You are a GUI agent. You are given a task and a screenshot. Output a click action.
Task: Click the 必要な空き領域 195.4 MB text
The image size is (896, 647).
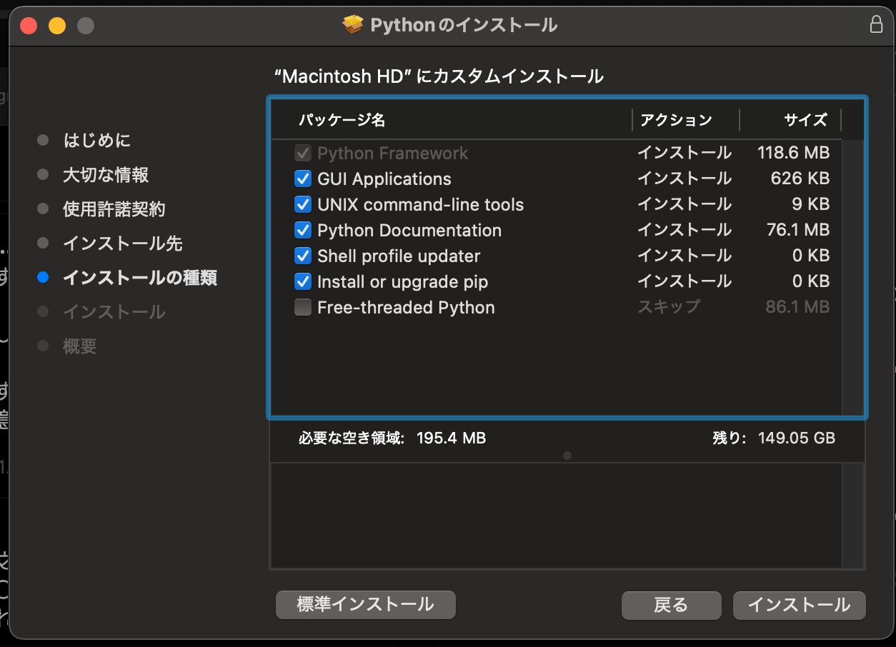pyautogui.click(x=392, y=438)
